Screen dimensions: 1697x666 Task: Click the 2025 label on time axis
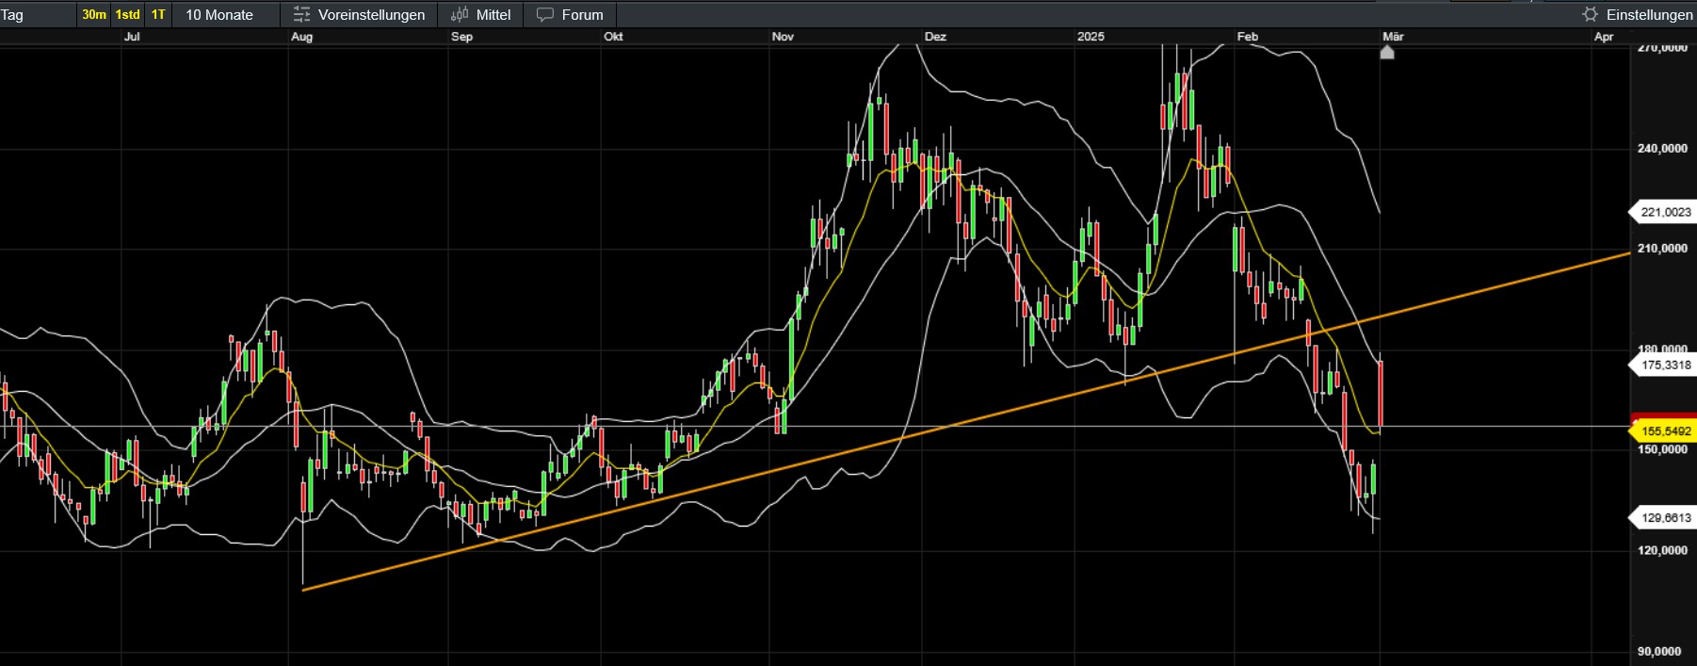[1091, 37]
